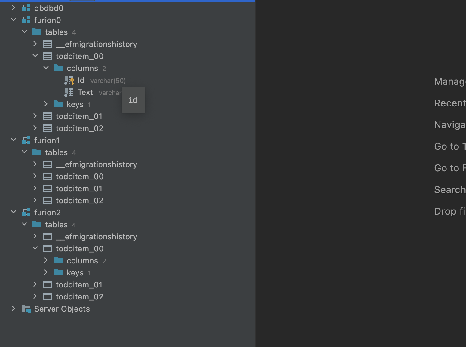Click columns folder icon in furion2
Image resolution: width=466 pixels, height=347 pixels.
58,260
